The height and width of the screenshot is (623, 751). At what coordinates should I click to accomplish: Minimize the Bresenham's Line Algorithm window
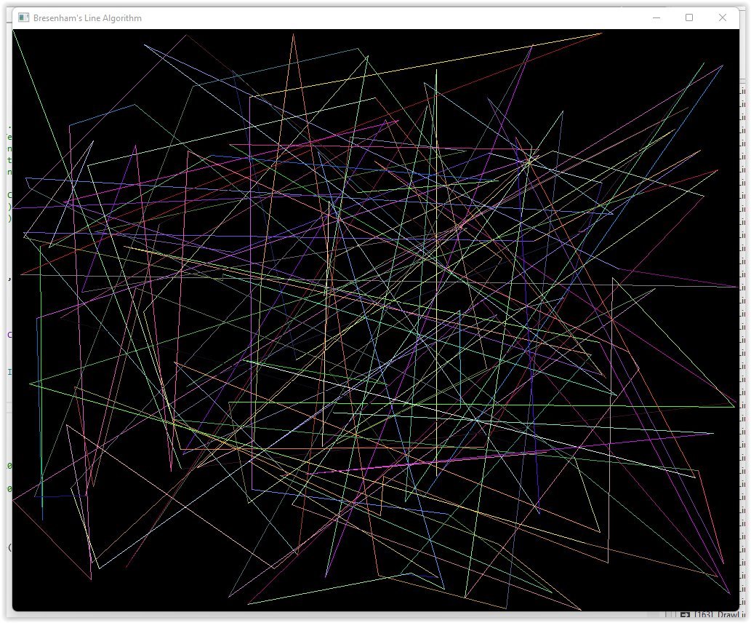click(x=656, y=17)
